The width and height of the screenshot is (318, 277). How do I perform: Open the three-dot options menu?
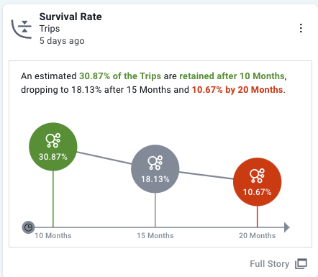click(301, 28)
